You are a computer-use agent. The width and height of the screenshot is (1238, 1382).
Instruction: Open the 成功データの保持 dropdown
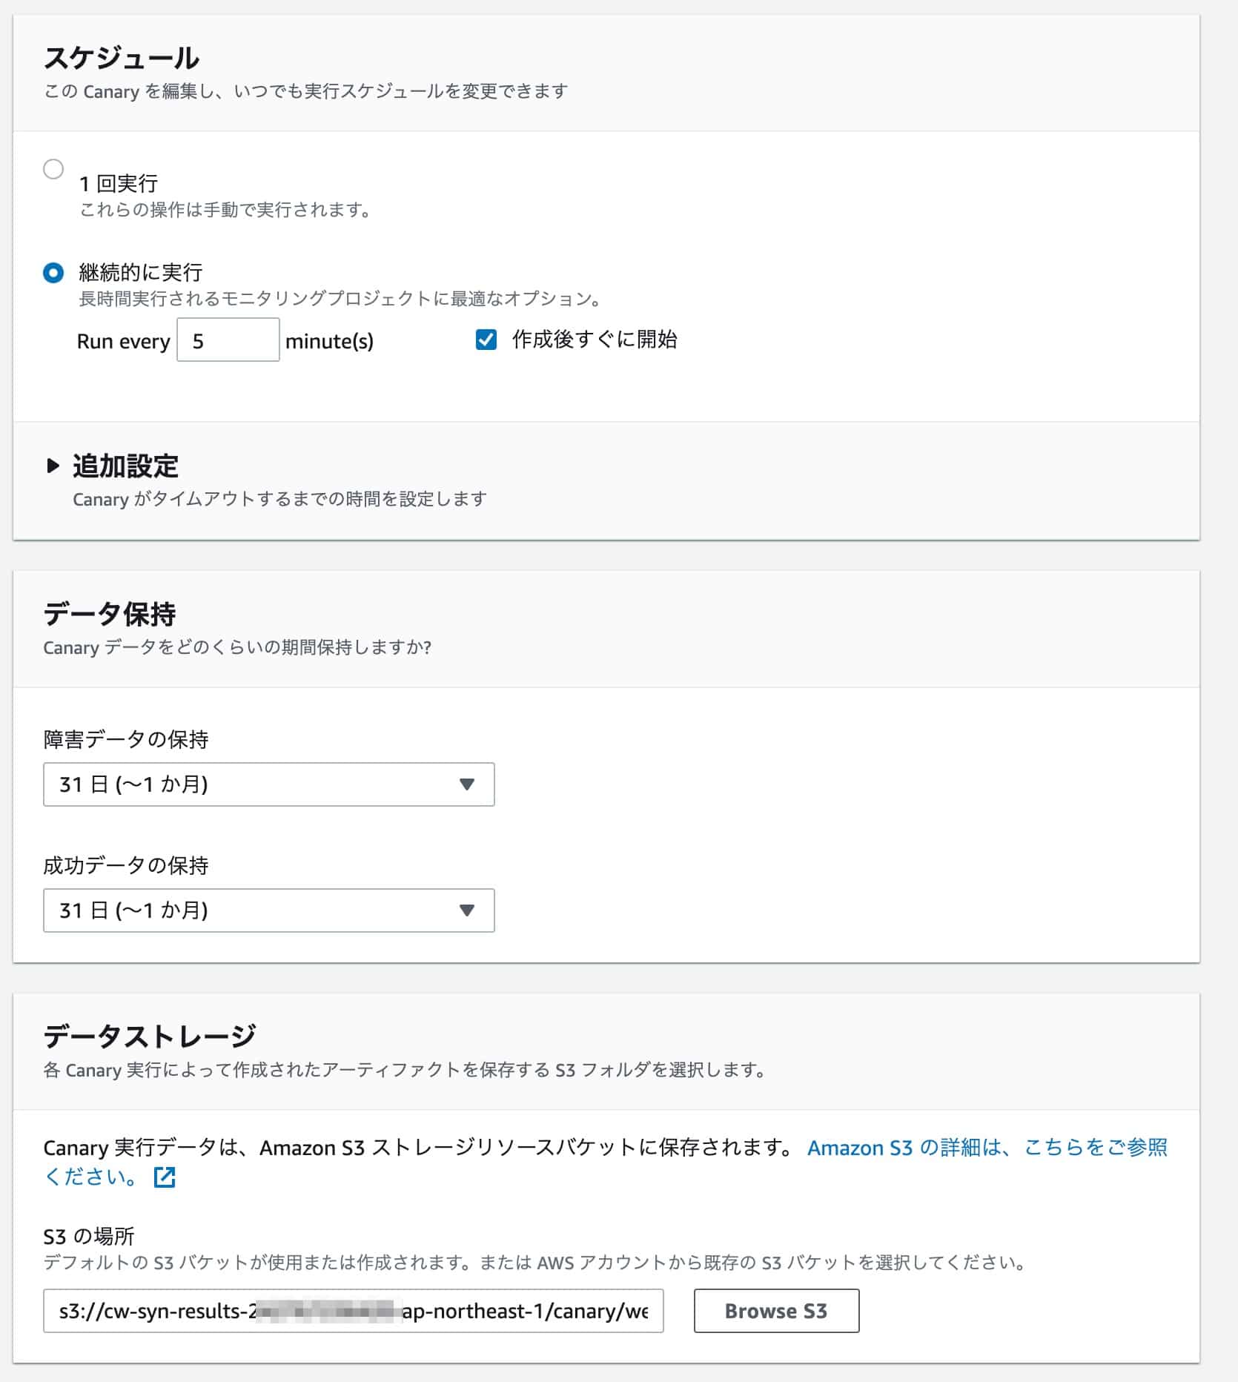pyautogui.click(x=268, y=910)
